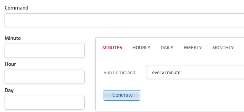Viewport: 244px width, 112px height.
Task: Click the Command field label
Action: coord(17,8)
